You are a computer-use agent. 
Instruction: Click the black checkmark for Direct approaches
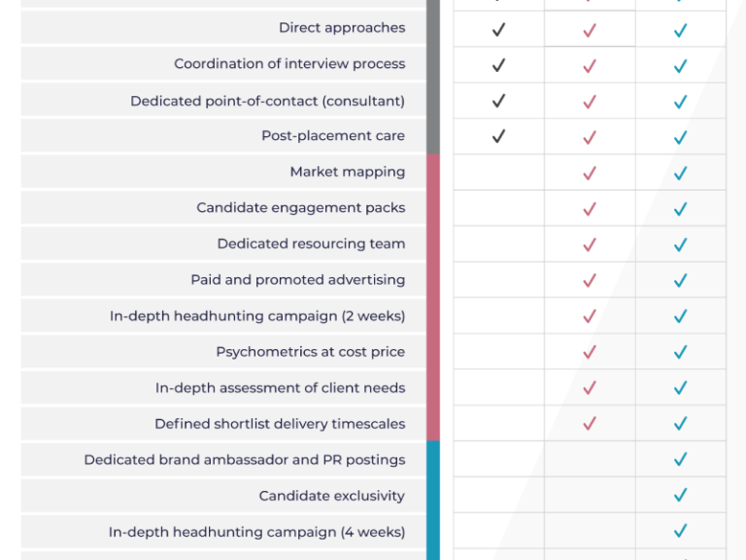[498, 30]
